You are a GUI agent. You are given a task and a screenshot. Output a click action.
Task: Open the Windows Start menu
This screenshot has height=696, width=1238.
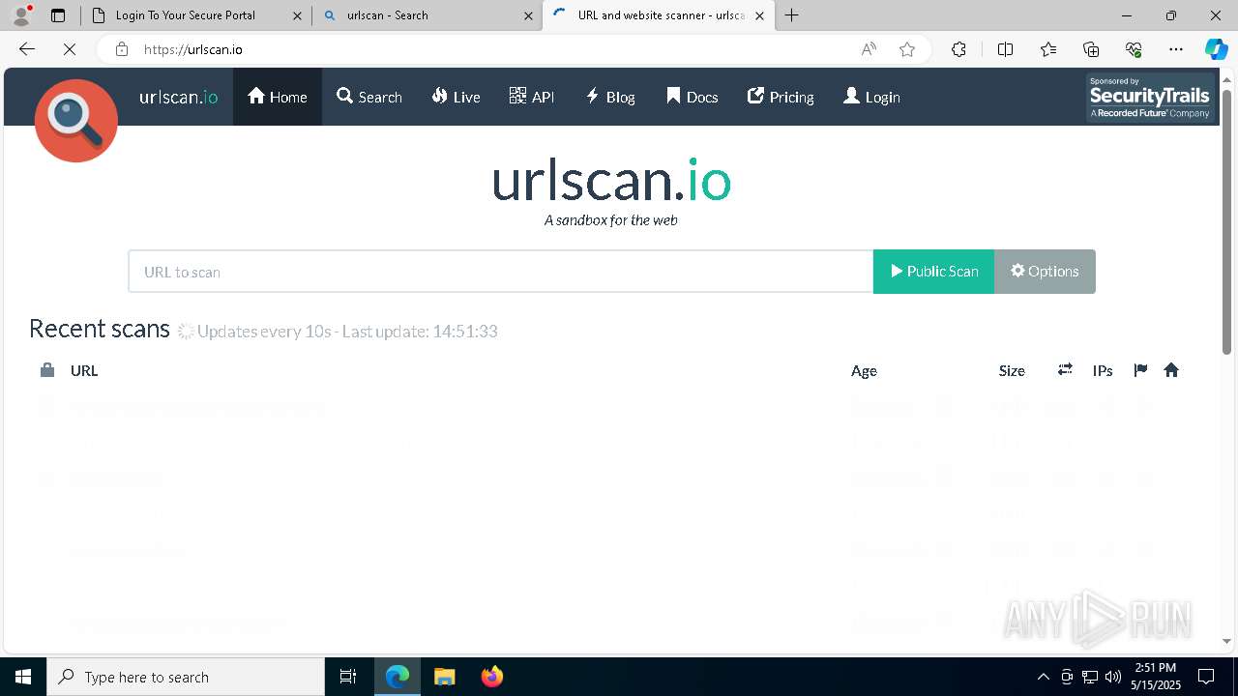pyautogui.click(x=23, y=677)
